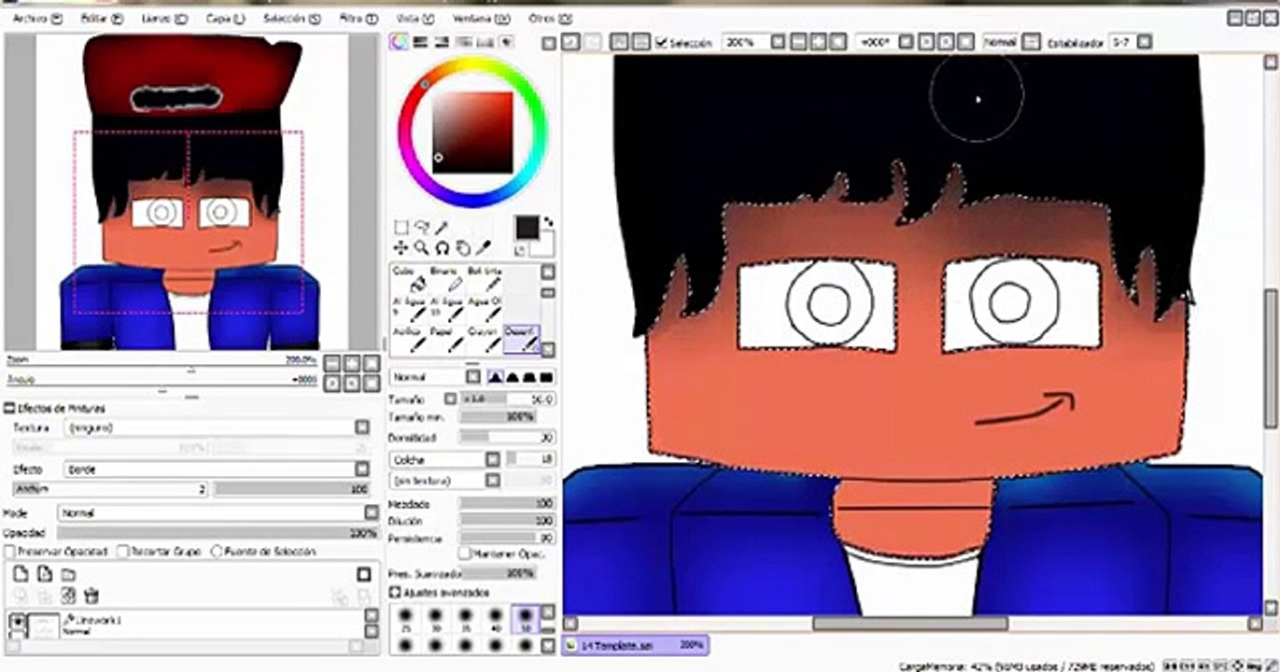
Task: Choose the Acrílico brush preset
Action: pos(409,340)
